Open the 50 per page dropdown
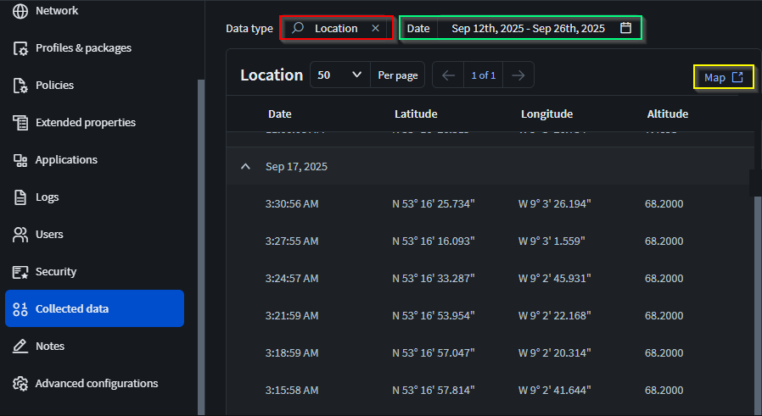 pyautogui.click(x=340, y=75)
